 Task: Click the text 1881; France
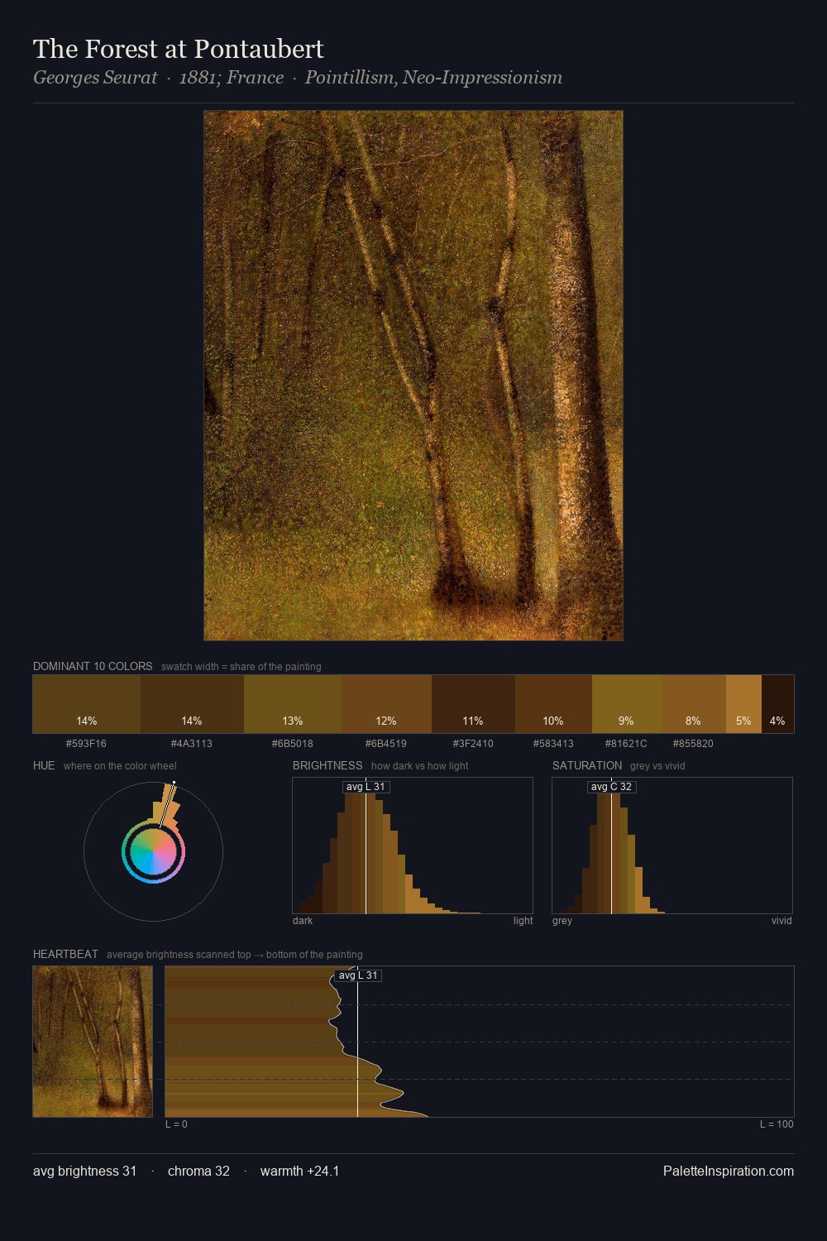(232, 78)
